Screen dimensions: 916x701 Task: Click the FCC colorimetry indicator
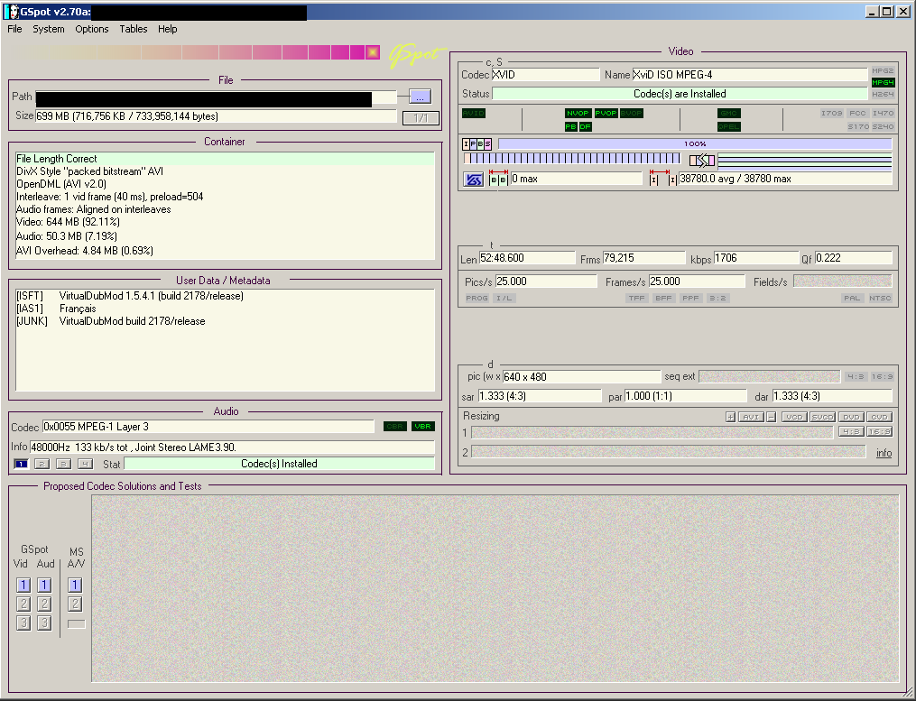(x=857, y=114)
